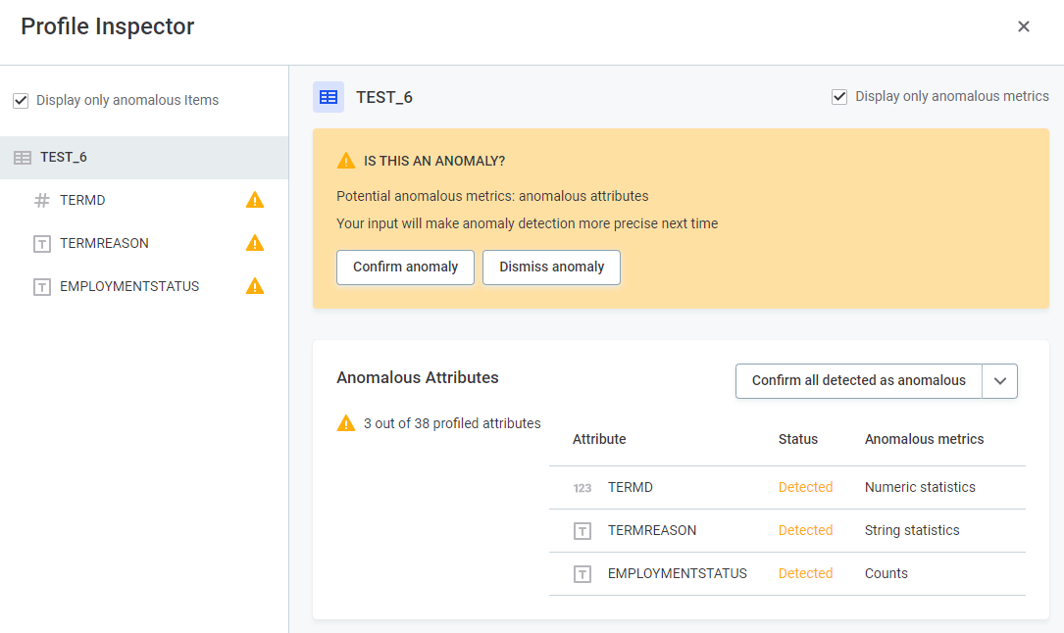Viewport: 1064px width, 633px height.
Task: Click the hash number icon for TERMD
Action: pos(42,200)
